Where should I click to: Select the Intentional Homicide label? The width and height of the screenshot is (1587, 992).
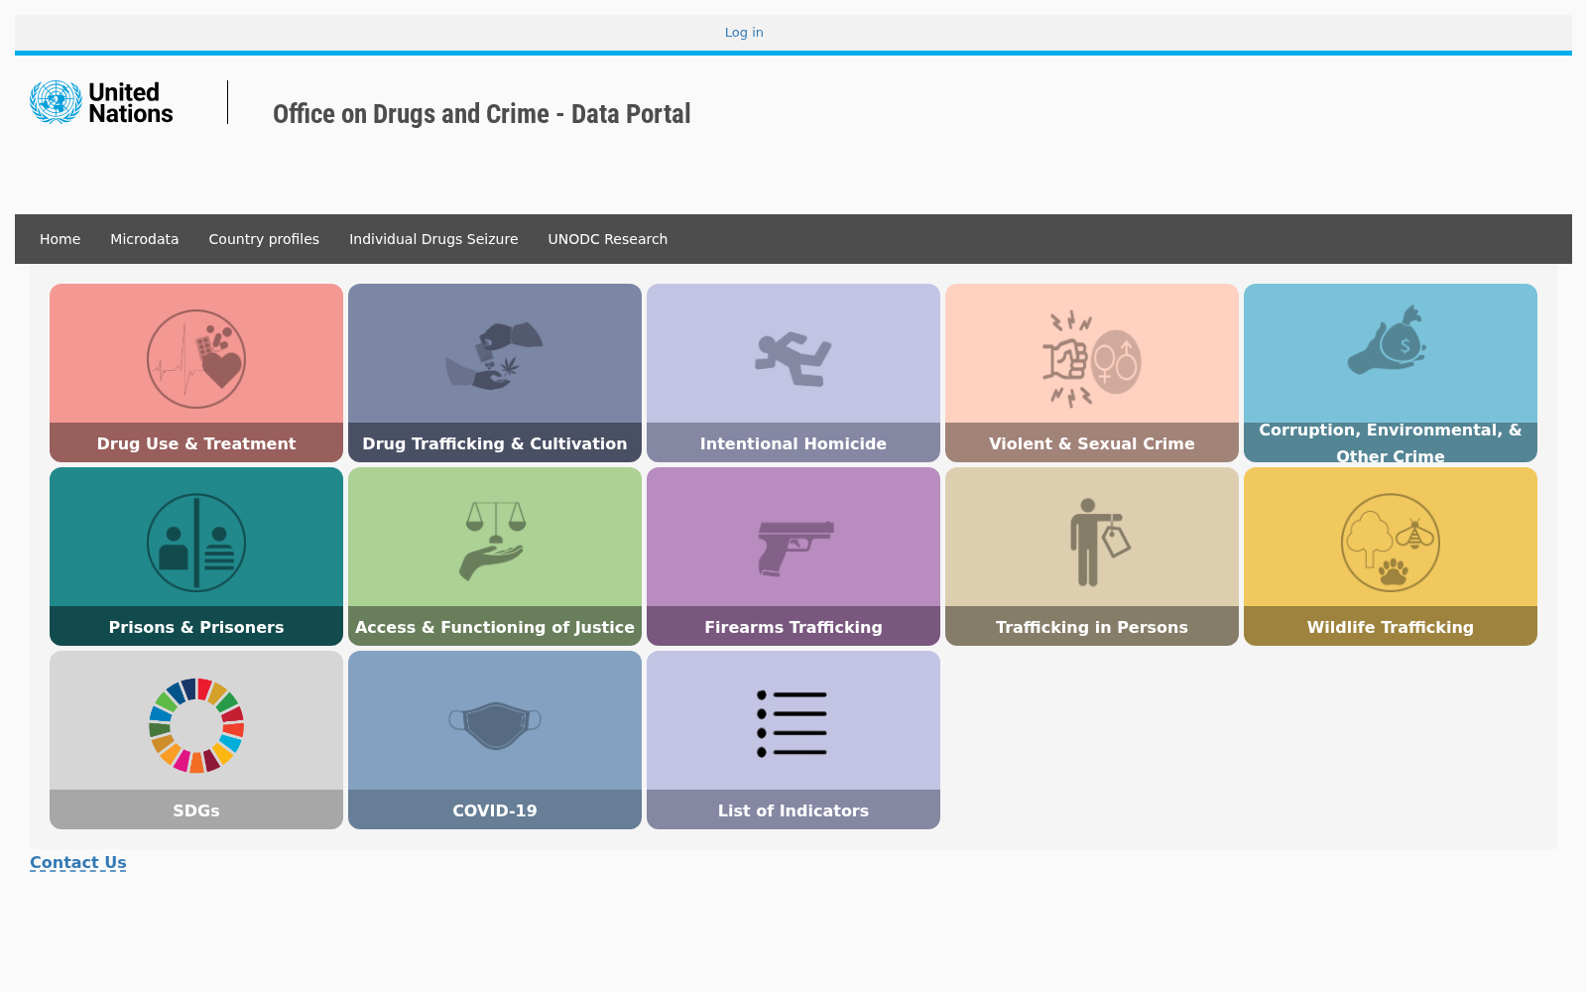[x=793, y=443]
